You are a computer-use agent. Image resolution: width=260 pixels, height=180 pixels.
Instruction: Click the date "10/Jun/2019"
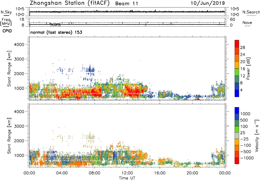208,3
